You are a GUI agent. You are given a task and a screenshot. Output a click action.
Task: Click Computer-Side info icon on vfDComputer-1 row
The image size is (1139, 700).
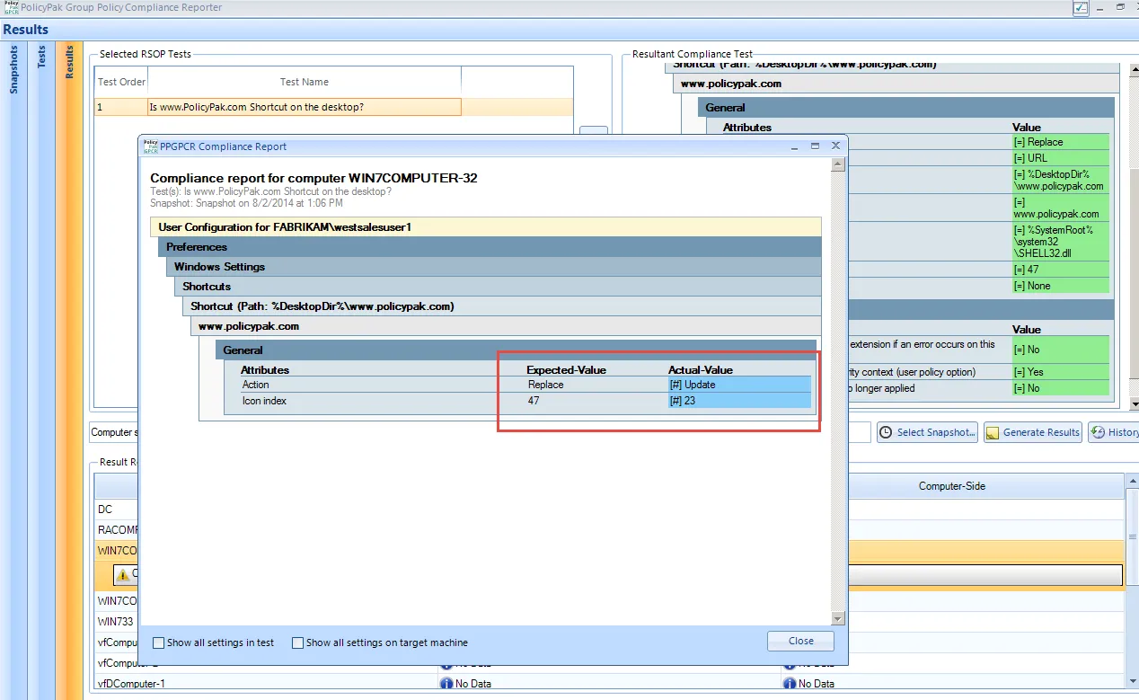coord(790,684)
